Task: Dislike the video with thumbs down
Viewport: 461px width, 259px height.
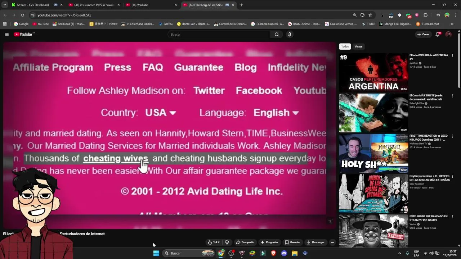Action: click(x=227, y=242)
